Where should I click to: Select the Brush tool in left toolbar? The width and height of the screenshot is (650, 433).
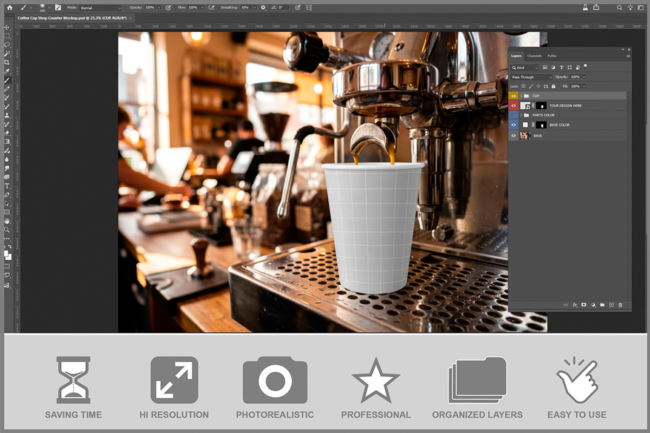[x=7, y=80]
